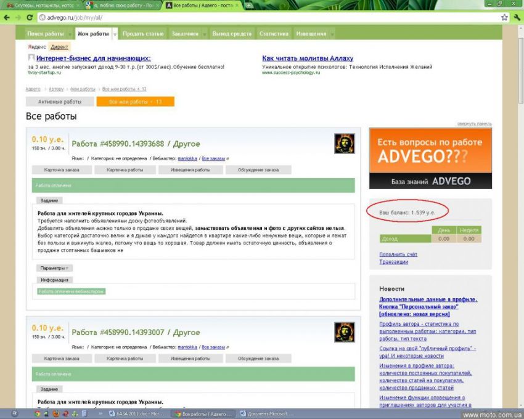Expand the dropdown arrow next to 'Мои работы'
Viewport: 524px width, 419px height.
115,34
